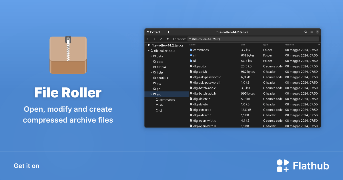The width and height of the screenshot is (343, 180).
Task: Sort by the Type column header
Action: pos(265,45)
